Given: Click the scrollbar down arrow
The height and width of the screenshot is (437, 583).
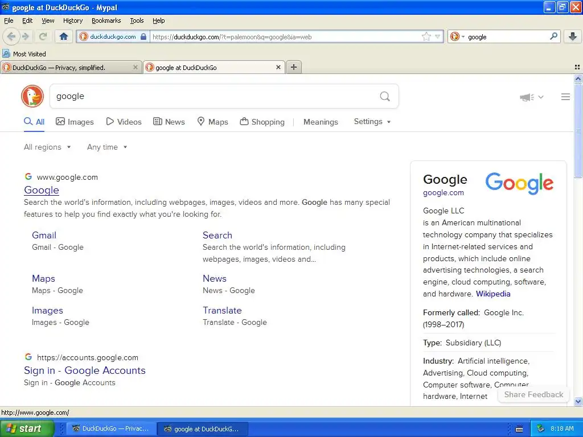Looking at the screenshot, I should [578, 401].
